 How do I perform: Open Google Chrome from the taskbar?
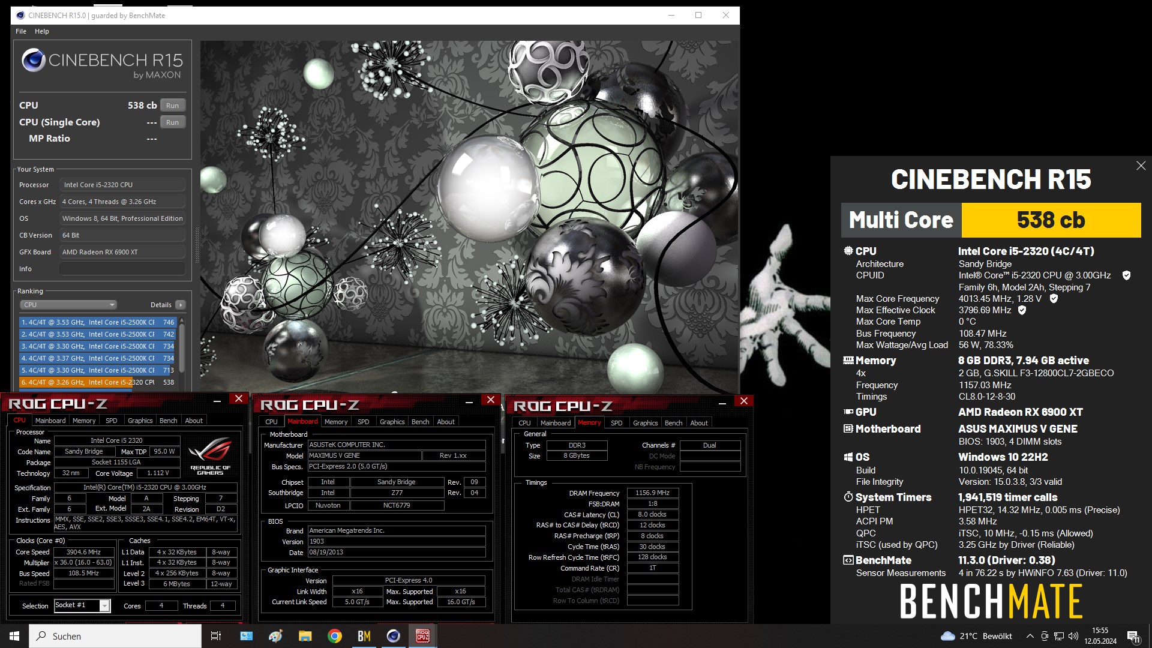tap(335, 636)
